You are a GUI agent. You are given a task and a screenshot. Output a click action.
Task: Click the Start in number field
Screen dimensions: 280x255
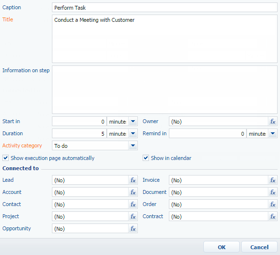pos(80,122)
